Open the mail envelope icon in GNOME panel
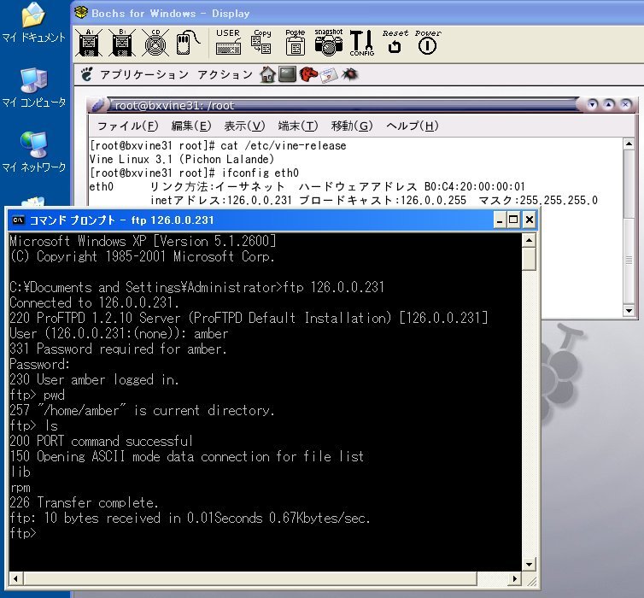 pyautogui.click(x=329, y=75)
